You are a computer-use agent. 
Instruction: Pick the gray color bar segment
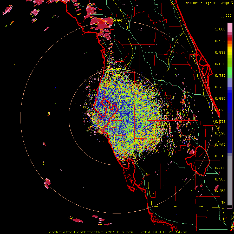(x=230, y=181)
